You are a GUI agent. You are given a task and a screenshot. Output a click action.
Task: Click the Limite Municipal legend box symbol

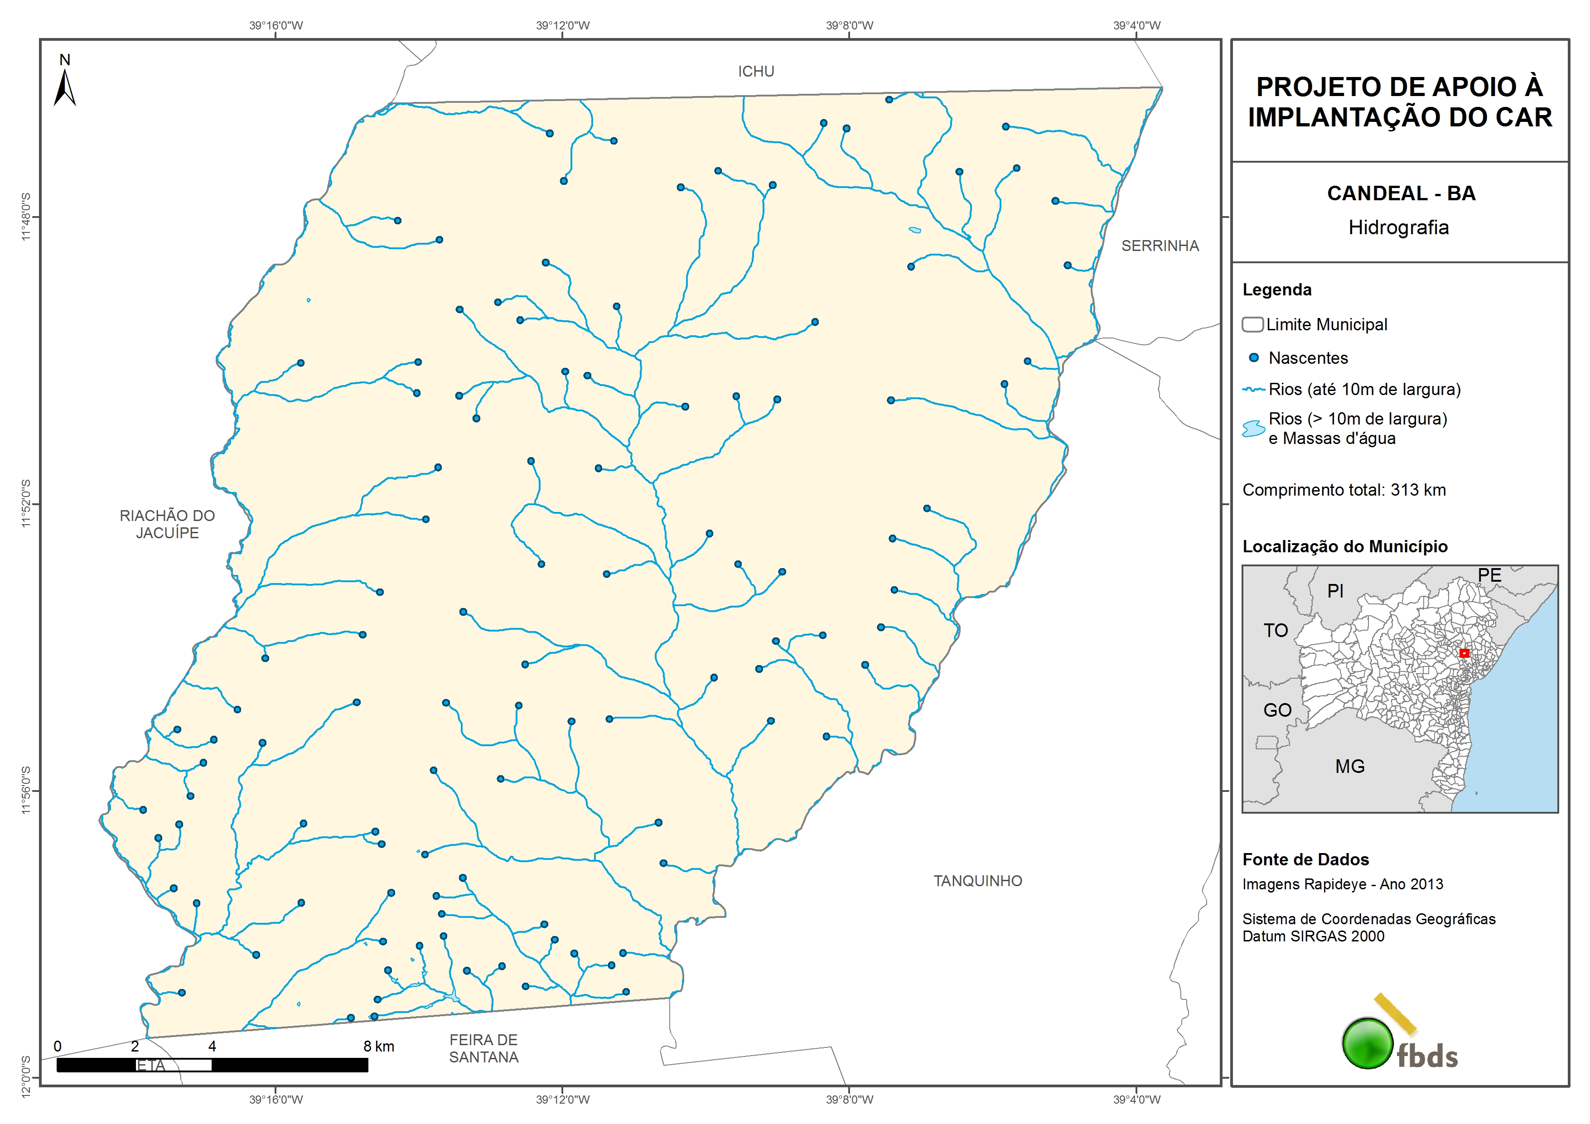pos(1253,324)
